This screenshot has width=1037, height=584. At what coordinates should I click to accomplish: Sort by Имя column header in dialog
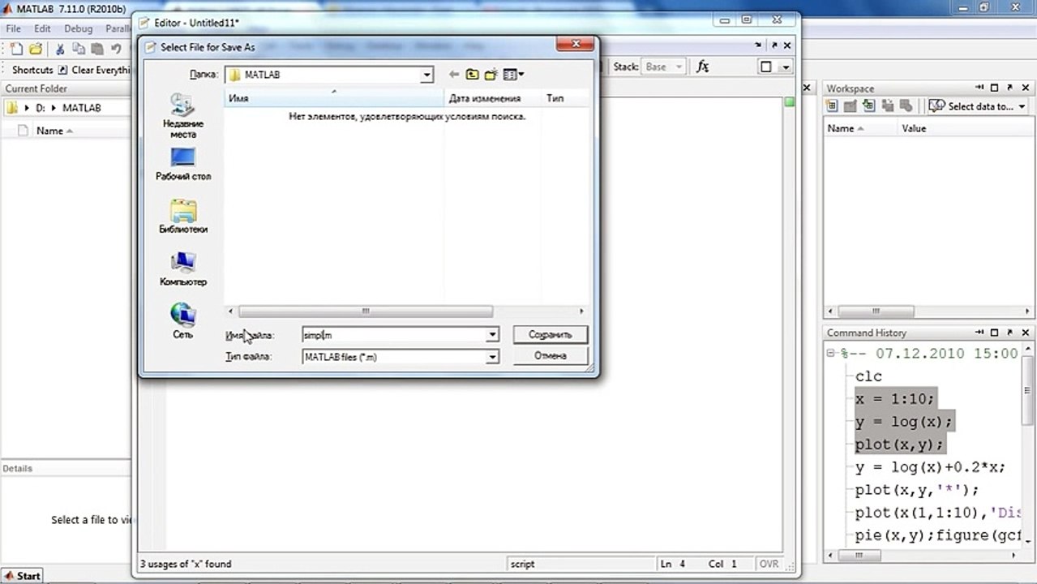334,98
